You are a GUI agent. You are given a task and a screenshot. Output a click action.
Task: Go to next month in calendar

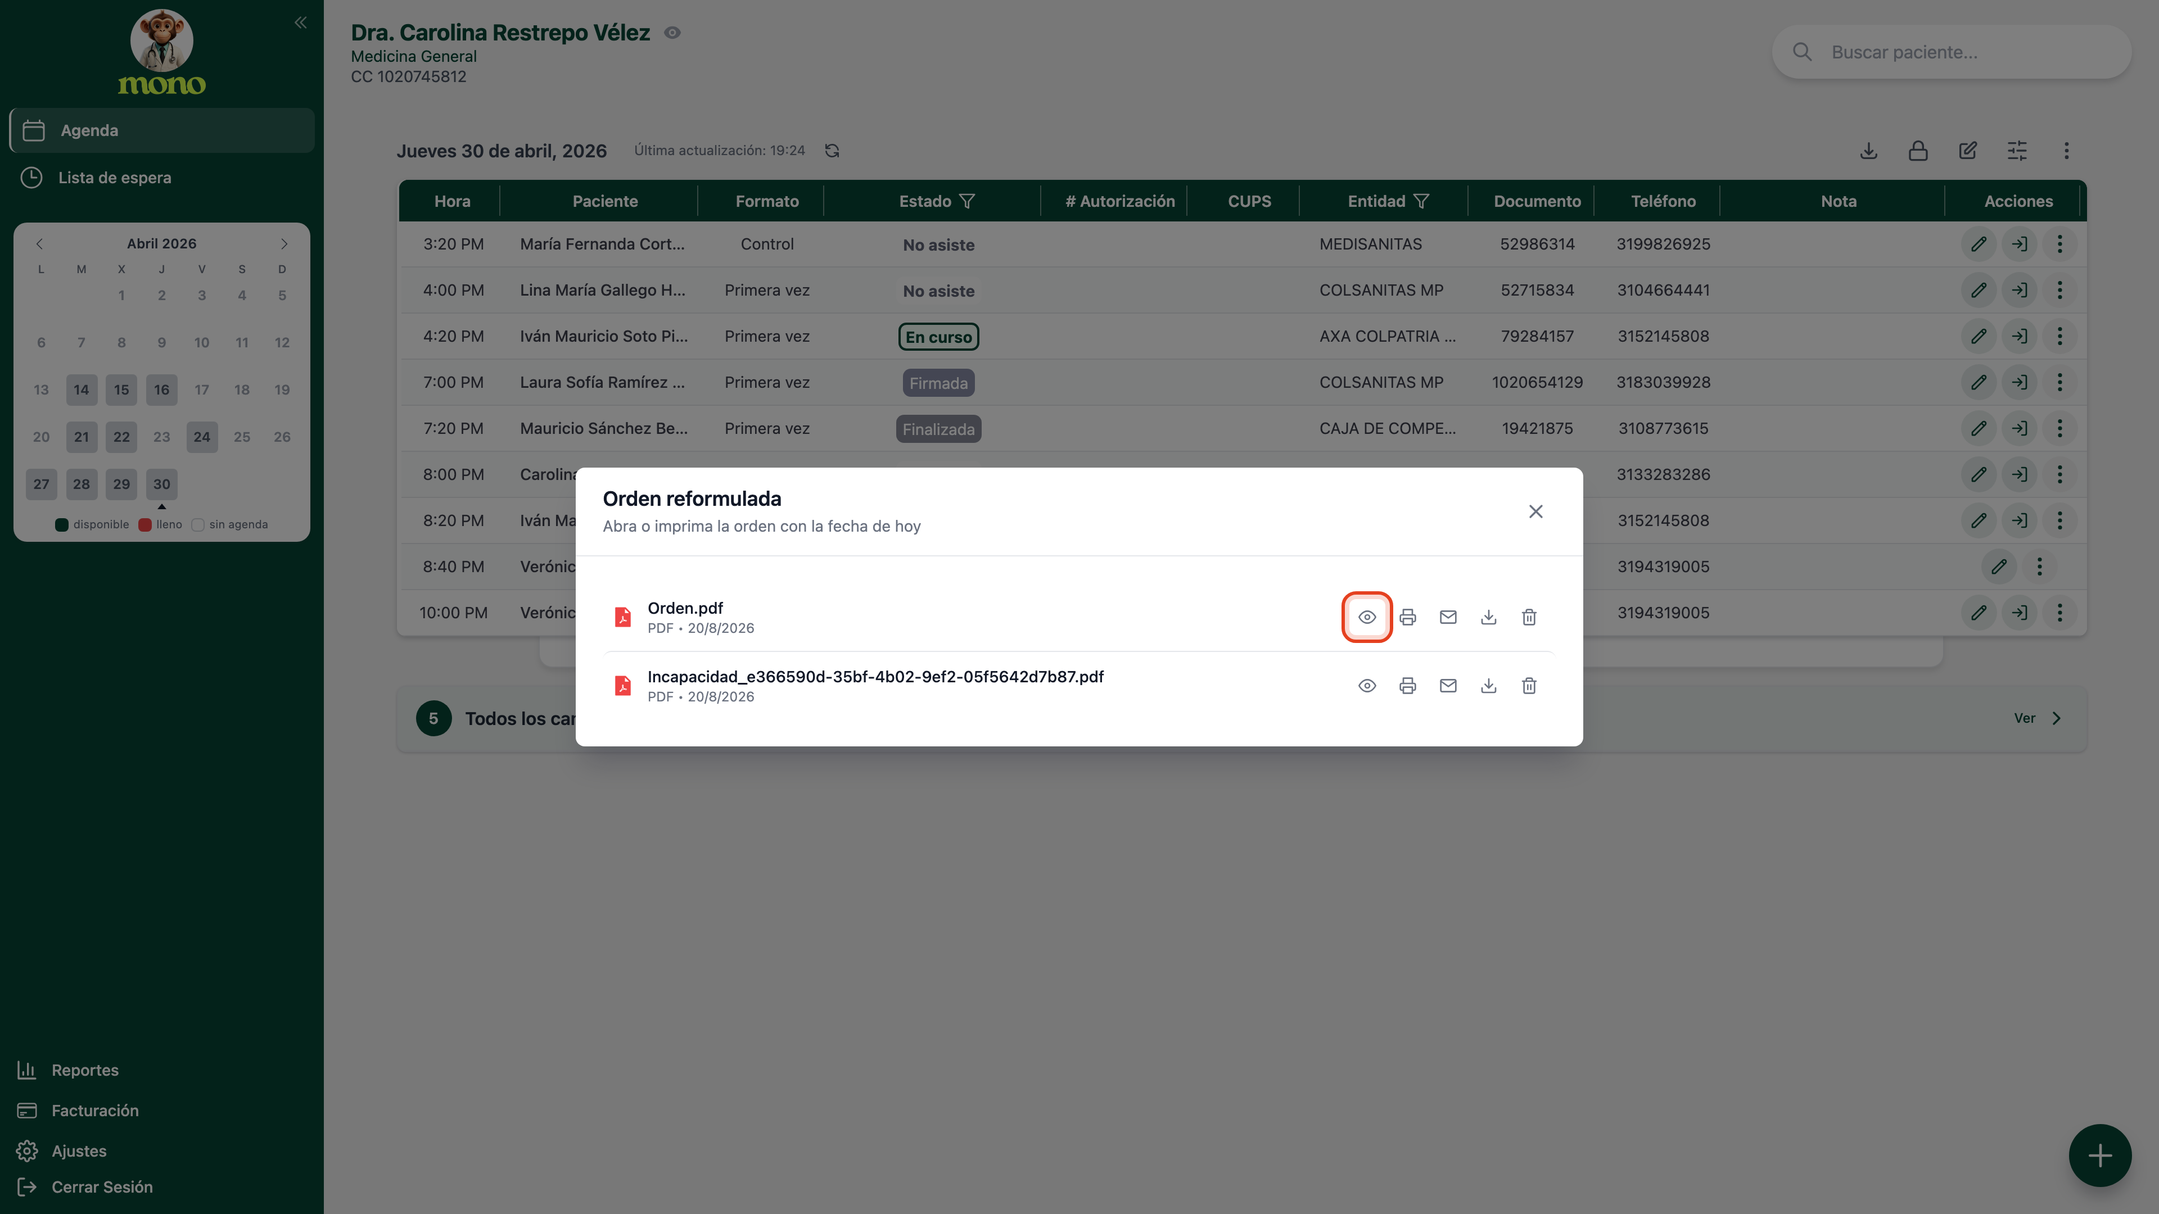tap(284, 244)
